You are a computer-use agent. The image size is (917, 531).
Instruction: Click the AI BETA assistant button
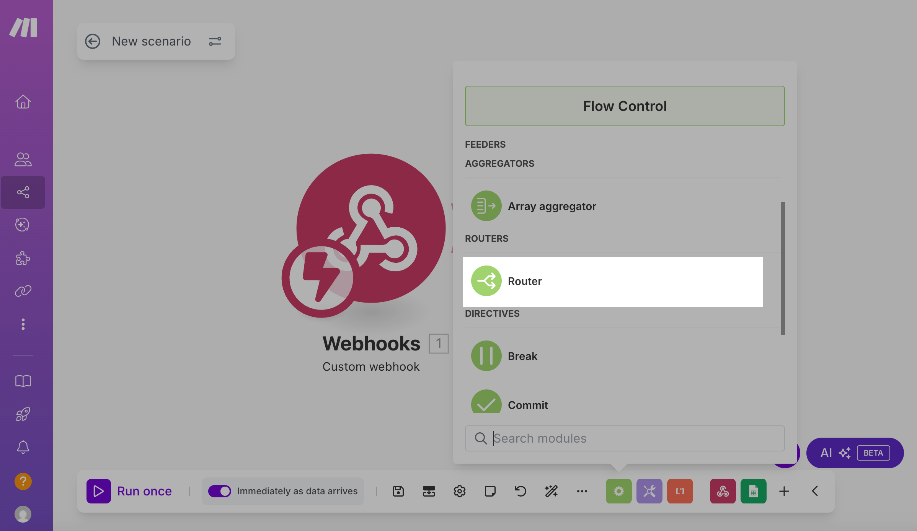point(855,453)
